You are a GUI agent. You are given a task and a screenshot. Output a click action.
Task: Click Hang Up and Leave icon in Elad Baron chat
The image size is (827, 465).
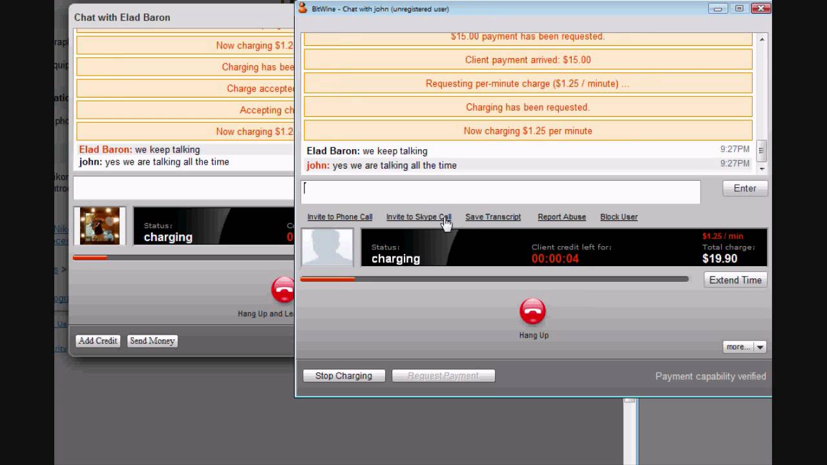(x=283, y=290)
